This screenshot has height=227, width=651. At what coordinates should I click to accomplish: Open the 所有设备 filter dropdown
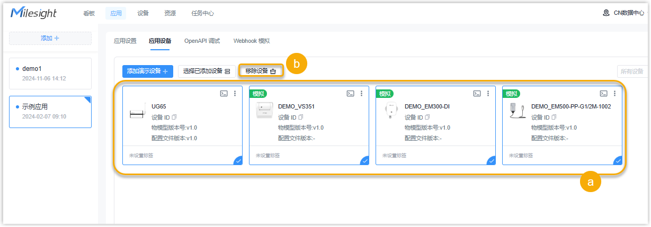pyautogui.click(x=633, y=71)
